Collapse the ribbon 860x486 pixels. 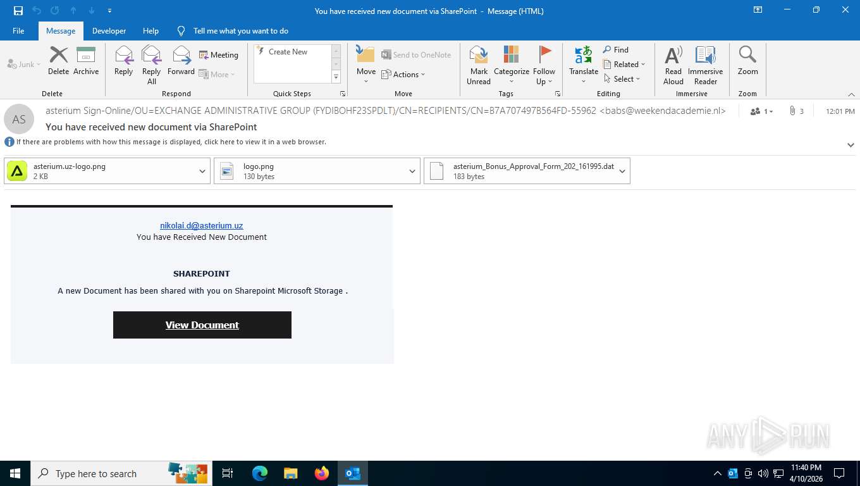coord(851,94)
